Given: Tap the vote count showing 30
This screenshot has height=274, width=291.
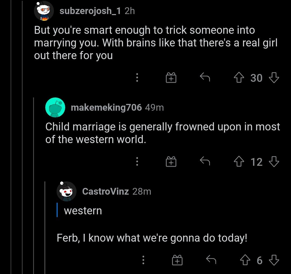Looking at the screenshot, I should click(256, 78).
